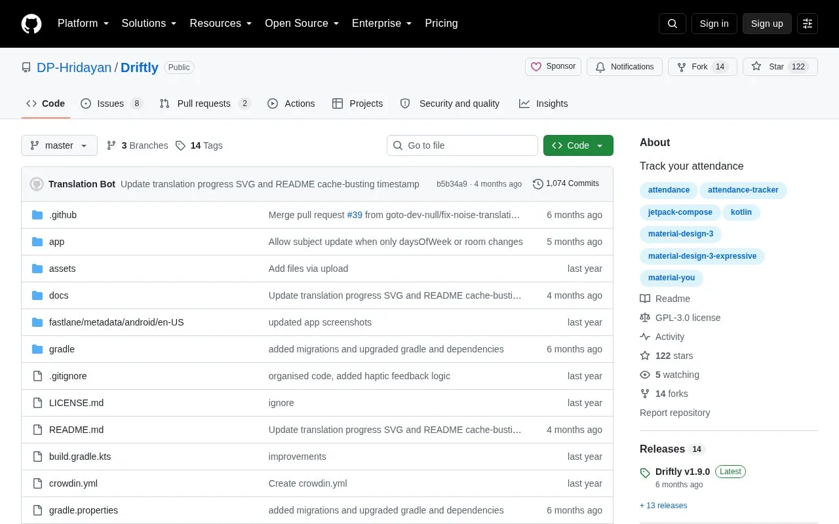Star the Driftly repository
The image size is (839, 524).
[780, 67]
